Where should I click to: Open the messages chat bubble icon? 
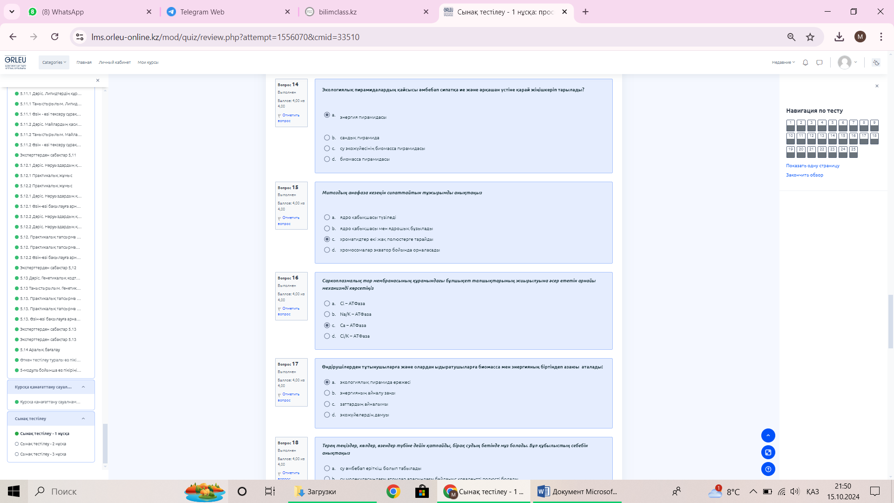tap(819, 62)
